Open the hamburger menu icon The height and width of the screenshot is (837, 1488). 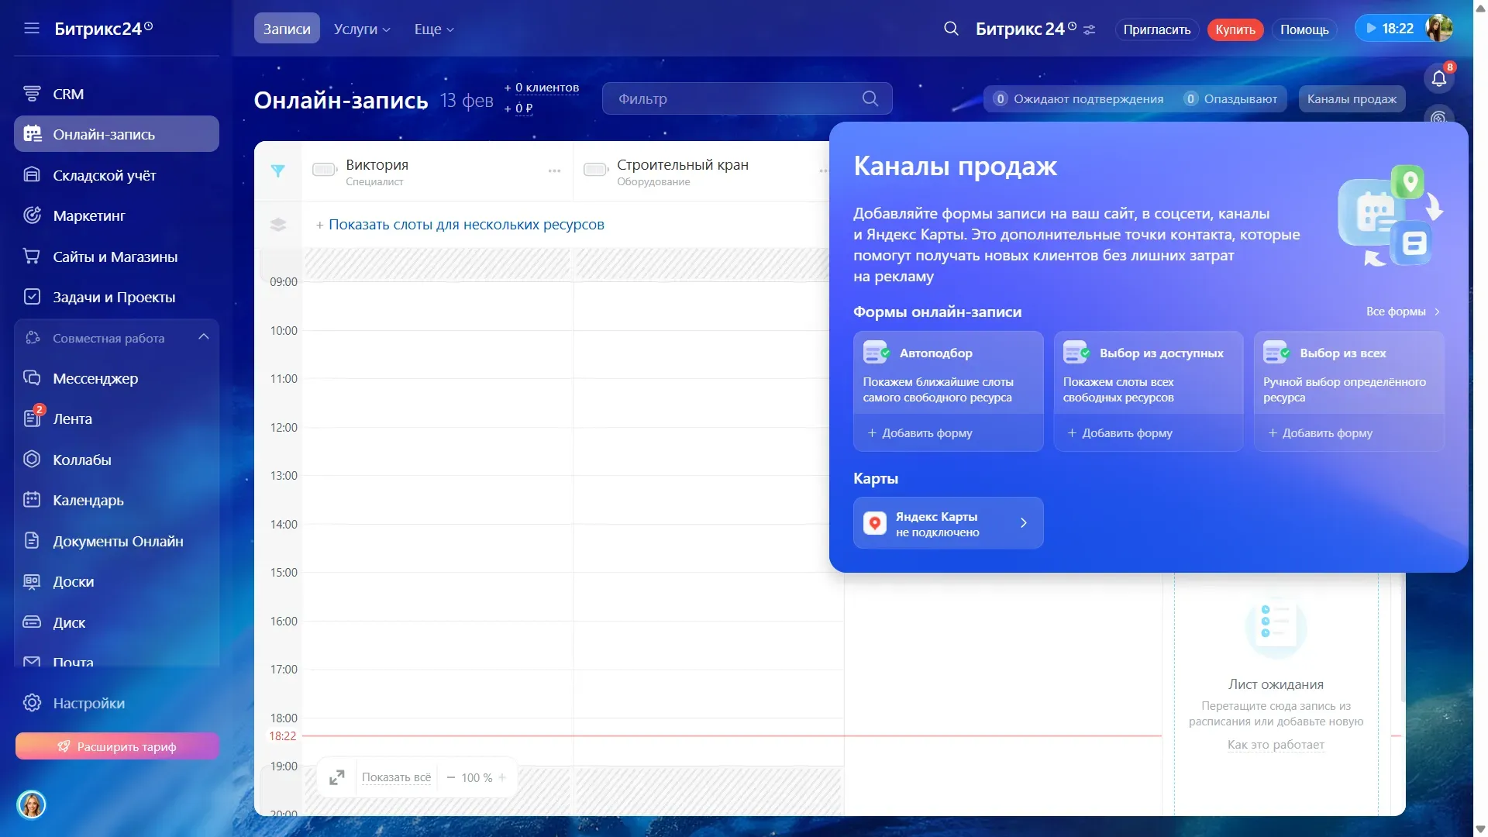(x=32, y=29)
